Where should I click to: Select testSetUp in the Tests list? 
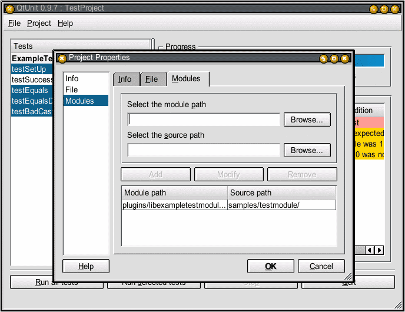(32, 69)
